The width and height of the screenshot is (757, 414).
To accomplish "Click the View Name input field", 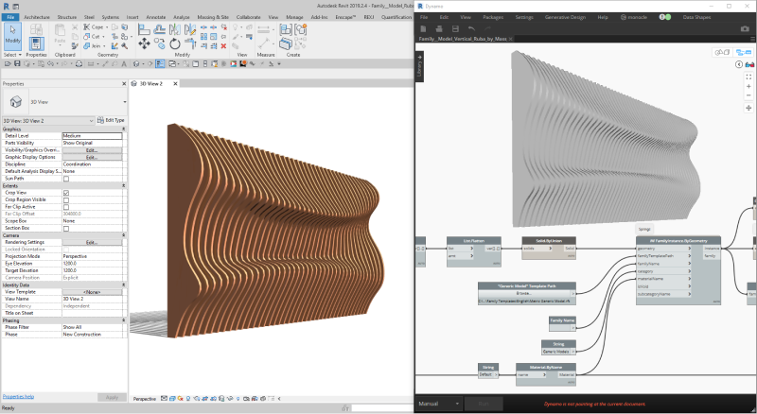I will 92,298.
